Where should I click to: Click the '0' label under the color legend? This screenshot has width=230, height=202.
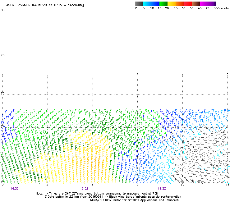pyautogui.click(x=136, y=8)
